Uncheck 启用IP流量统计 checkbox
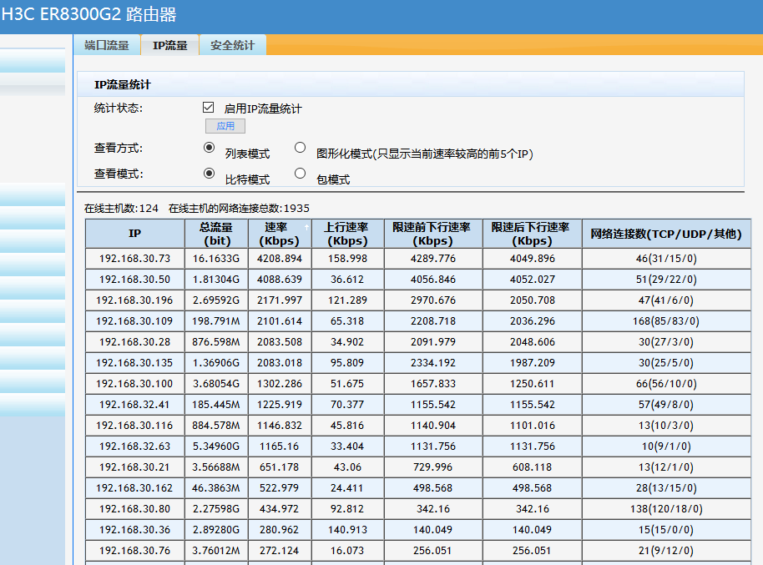This screenshot has width=763, height=565. pyautogui.click(x=209, y=108)
